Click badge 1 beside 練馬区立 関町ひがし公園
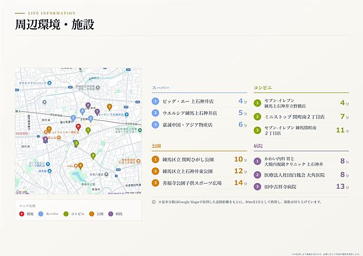Image resolution: width=363 pixels, height=256 pixels. click(155, 160)
